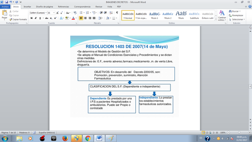Increase paragraph indent
This screenshot has width=252, height=142.
pyautogui.click(x=105, y=13)
